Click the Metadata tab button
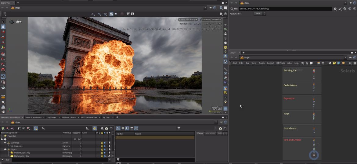357x164 pixels. [210, 133]
